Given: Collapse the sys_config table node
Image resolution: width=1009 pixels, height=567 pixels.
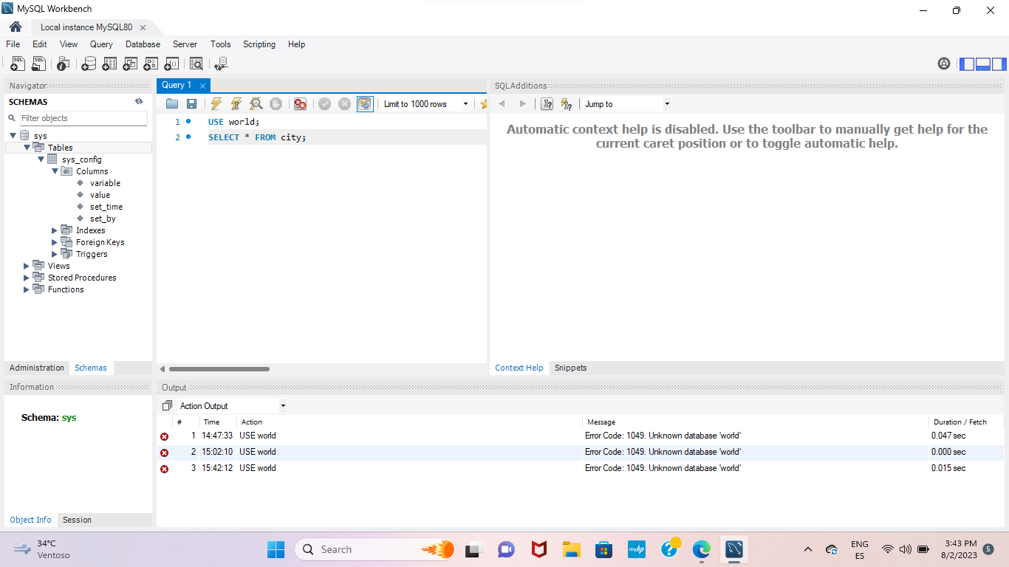Looking at the screenshot, I should [41, 159].
